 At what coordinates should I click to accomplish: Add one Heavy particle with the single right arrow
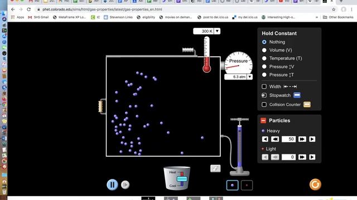pyautogui.click(x=312, y=139)
